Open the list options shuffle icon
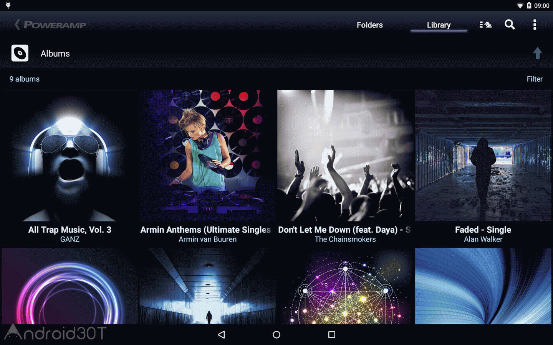Image resolution: width=553 pixels, height=345 pixels. (x=485, y=25)
